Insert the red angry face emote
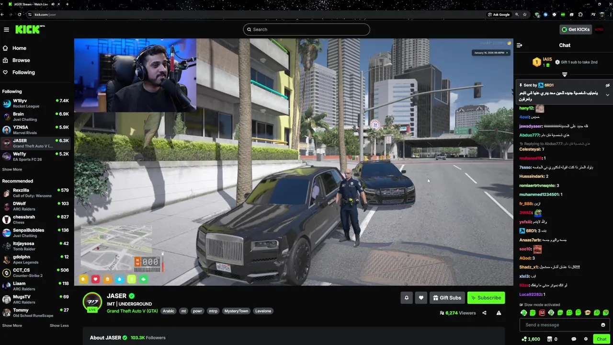This screenshot has width=613, height=345. tap(542, 313)
